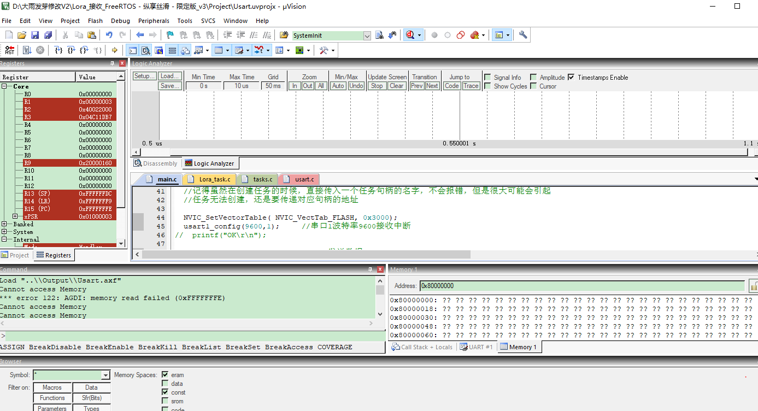
Task: Open the Peripherals menu
Action: pyautogui.click(x=154, y=21)
